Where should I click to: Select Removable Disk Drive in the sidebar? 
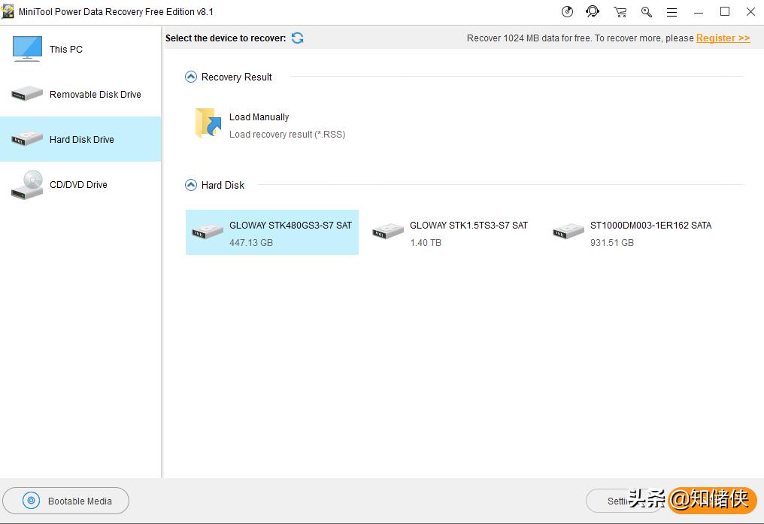pos(80,94)
